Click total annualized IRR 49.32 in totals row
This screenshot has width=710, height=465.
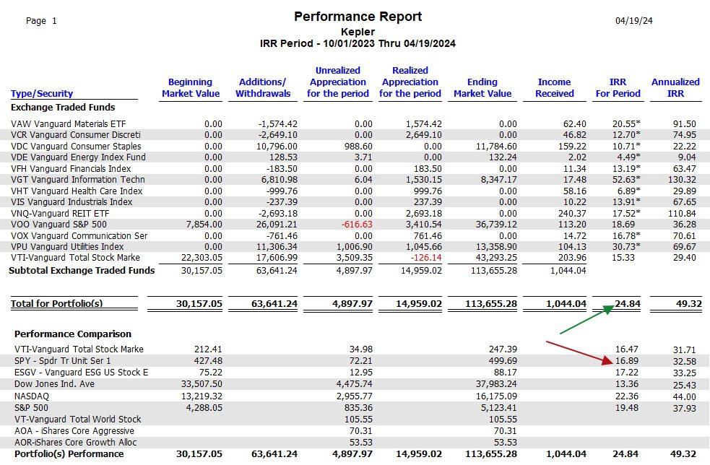click(x=689, y=303)
